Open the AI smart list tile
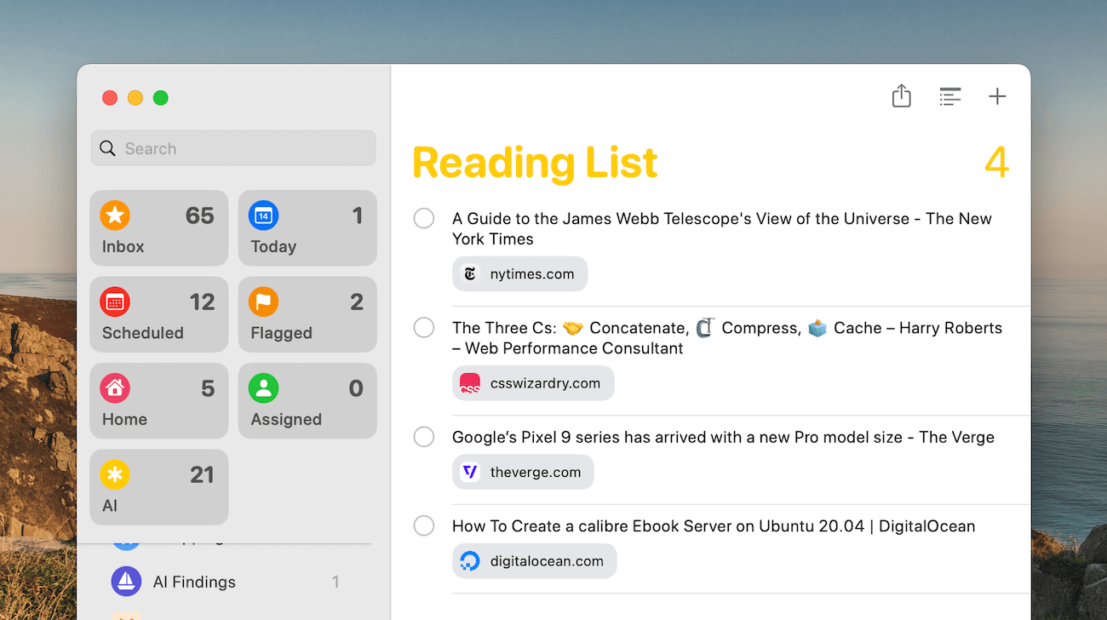Image resolution: width=1107 pixels, height=620 pixels. click(158, 487)
